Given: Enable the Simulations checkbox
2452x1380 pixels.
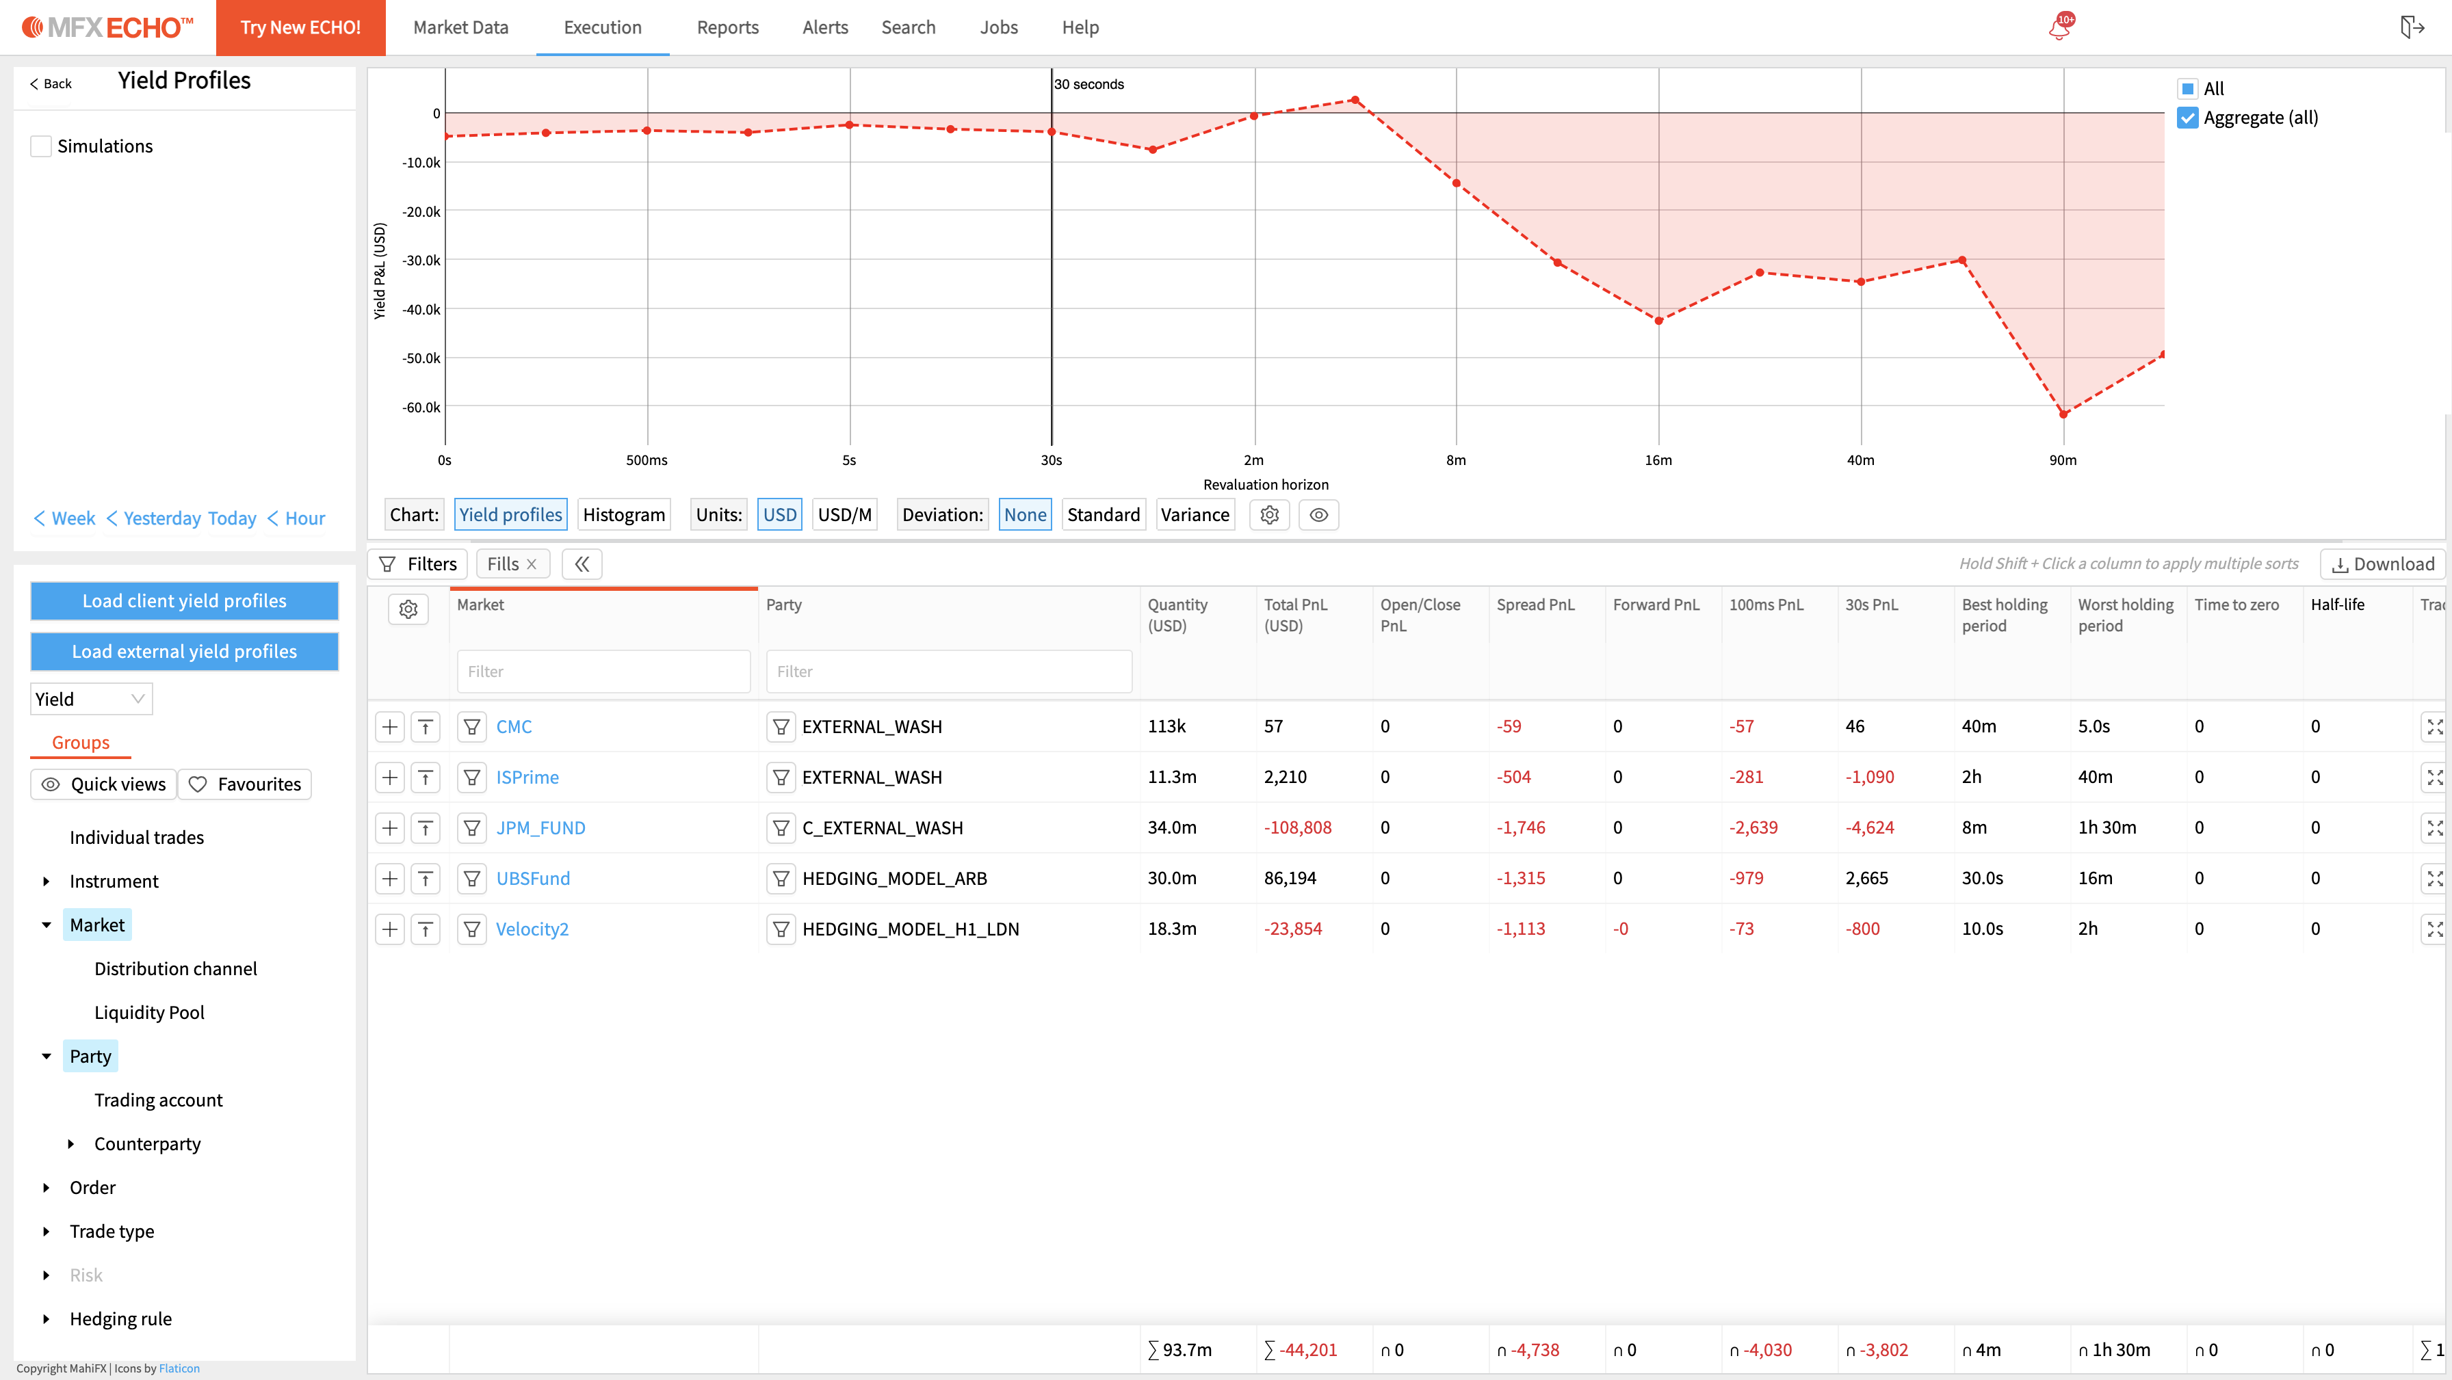Looking at the screenshot, I should pyautogui.click(x=41, y=146).
